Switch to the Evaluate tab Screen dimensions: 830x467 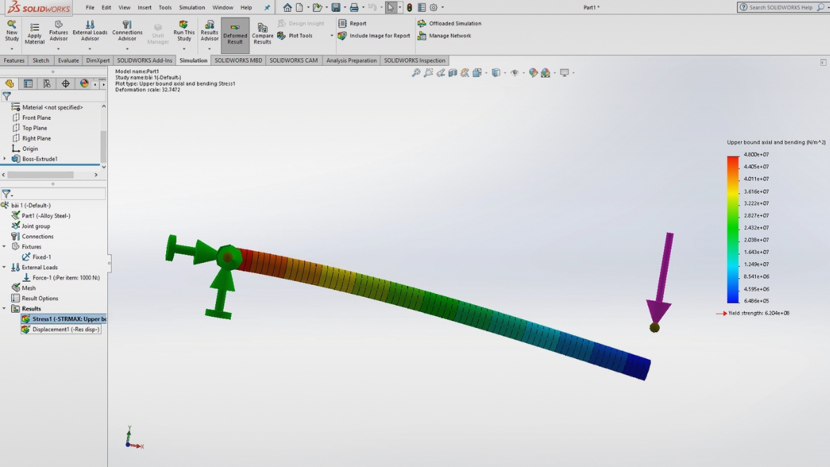pyautogui.click(x=68, y=60)
